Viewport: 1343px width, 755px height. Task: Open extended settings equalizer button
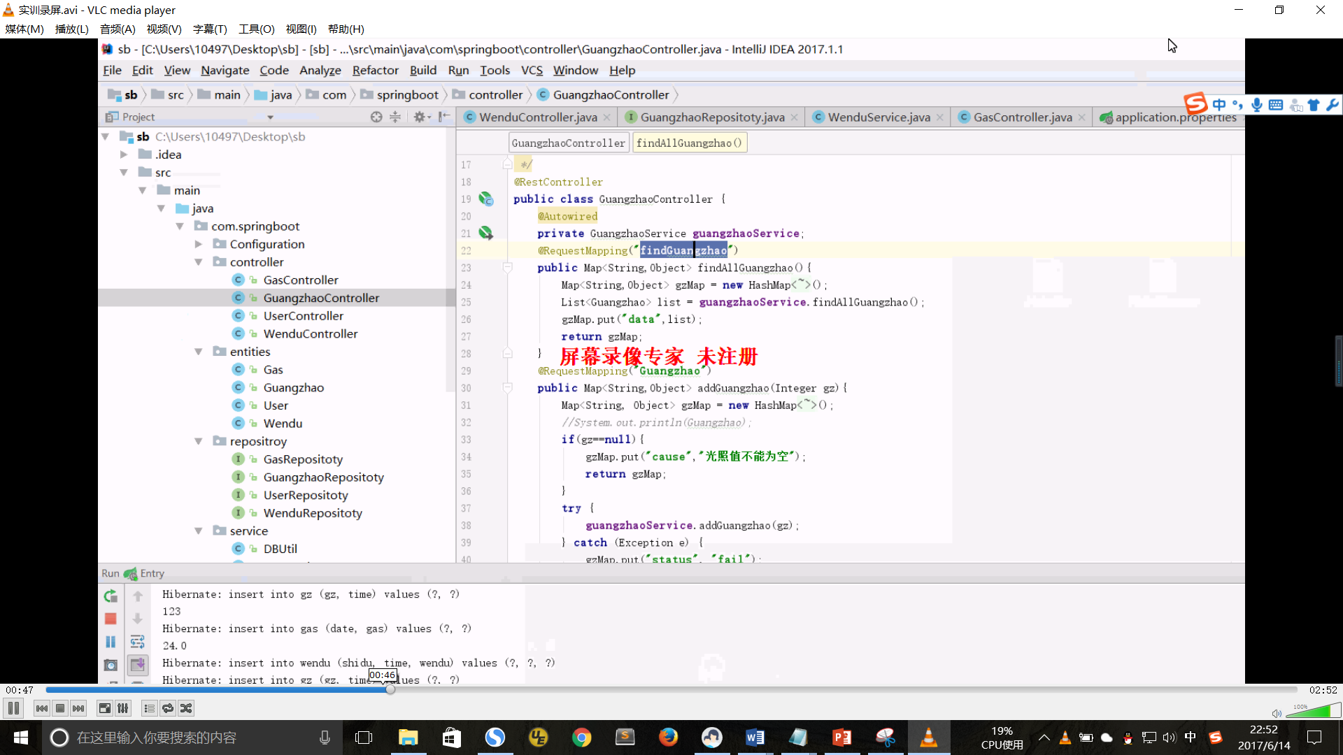point(123,708)
